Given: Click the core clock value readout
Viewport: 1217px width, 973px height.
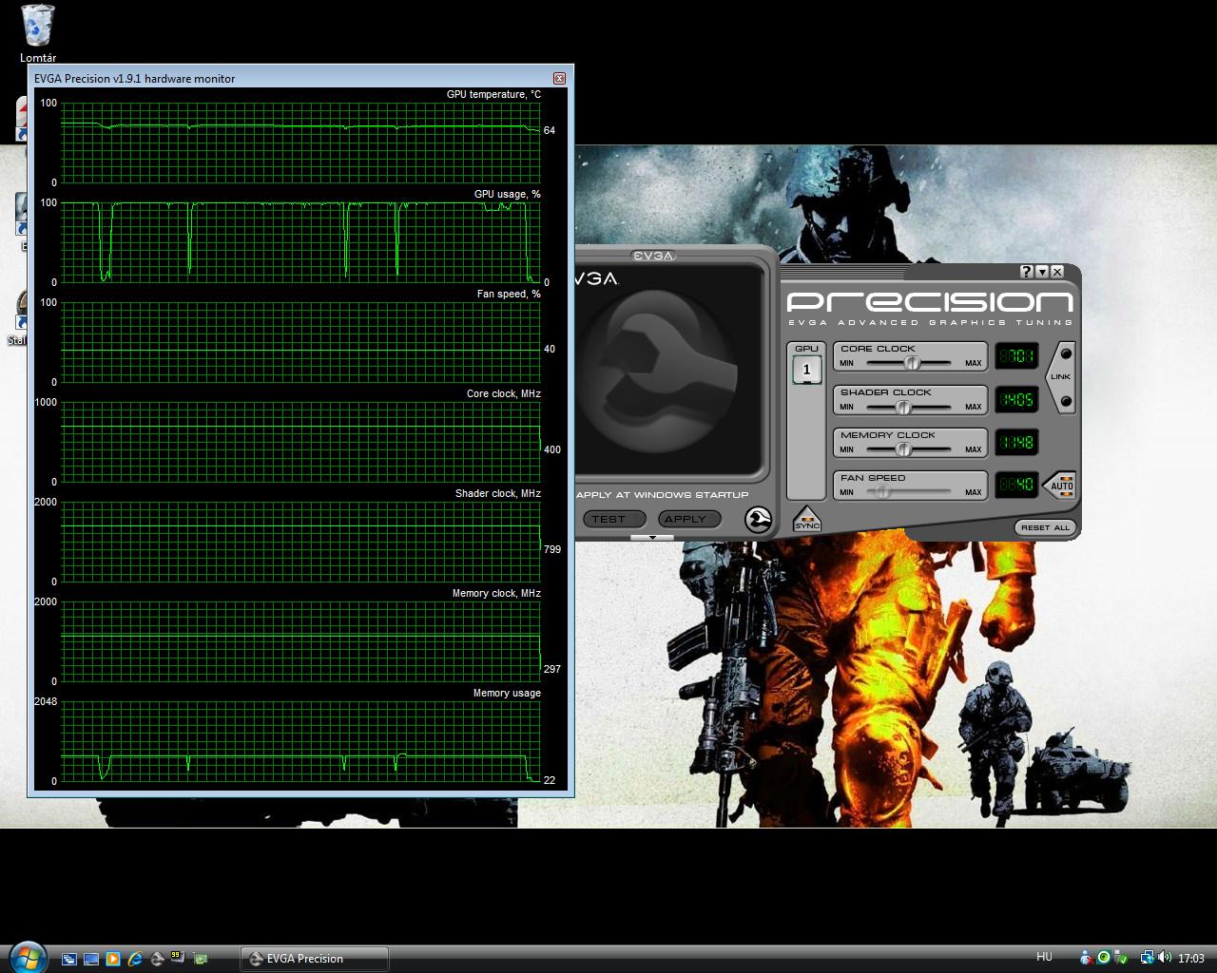Looking at the screenshot, I should 1016,356.
